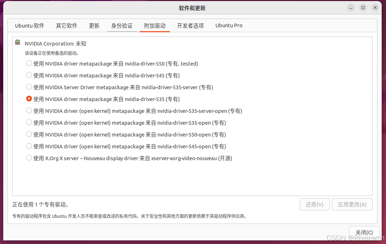Select nvidia-driver-535-open radio option
The width and height of the screenshot is (386, 244).
pyautogui.click(x=29, y=123)
